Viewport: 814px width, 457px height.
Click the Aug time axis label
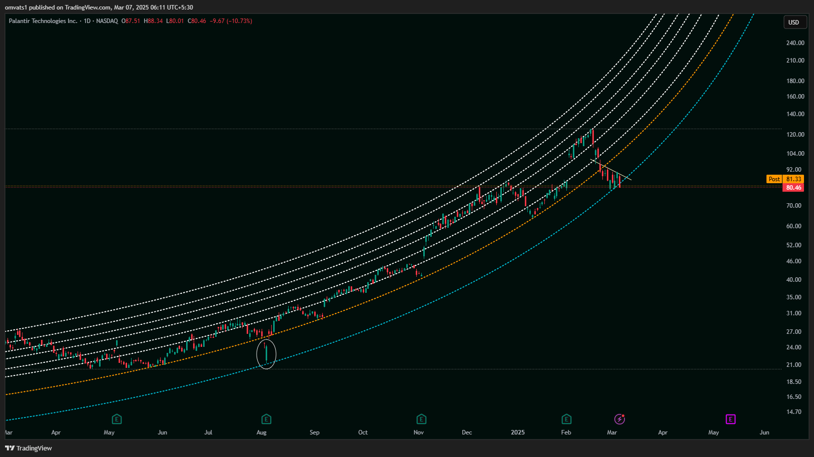tap(261, 432)
